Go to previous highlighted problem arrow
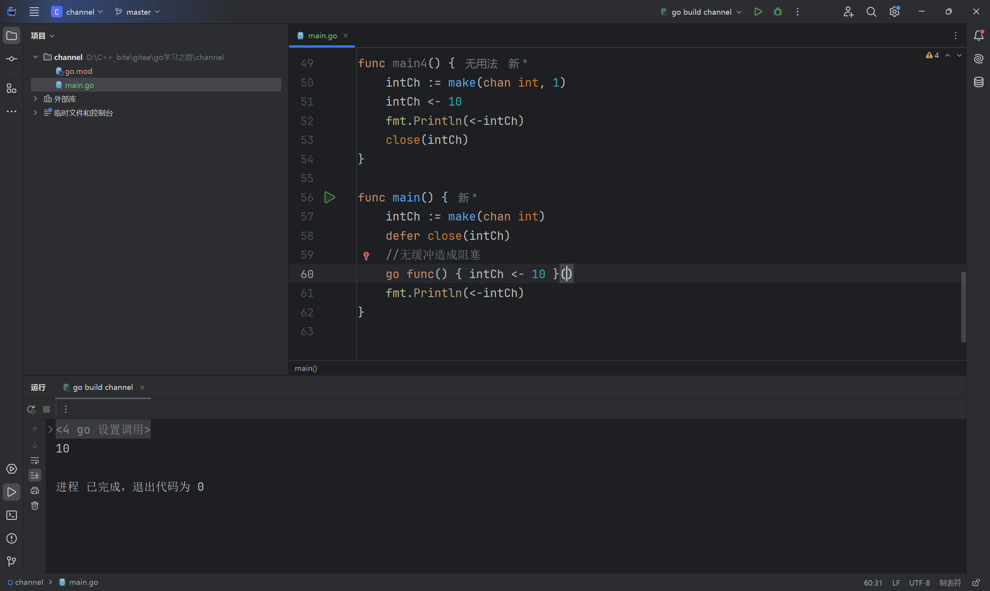990x591 pixels. pyautogui.click(x=947, y=55)
